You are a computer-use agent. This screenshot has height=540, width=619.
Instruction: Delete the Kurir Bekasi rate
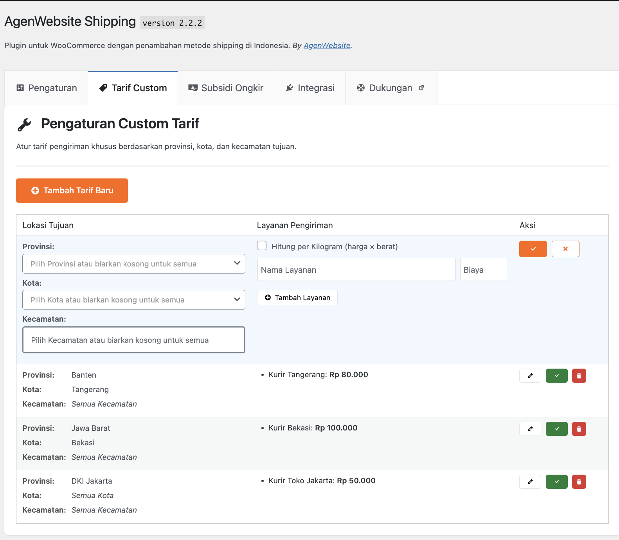pos(579,429)
